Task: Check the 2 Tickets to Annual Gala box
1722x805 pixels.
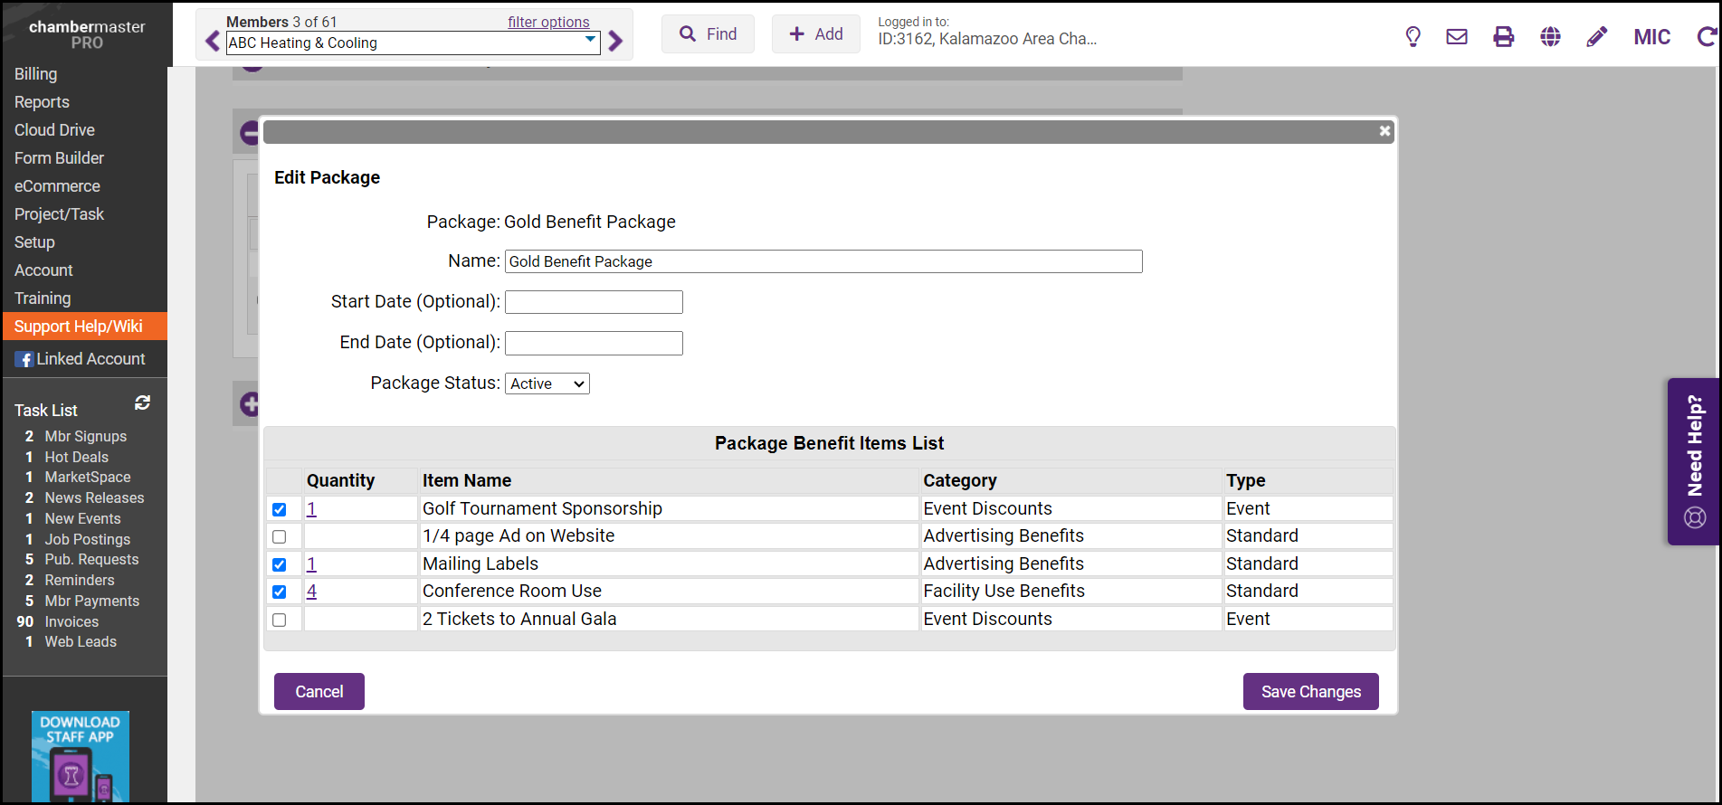Action: coord(280,620)
